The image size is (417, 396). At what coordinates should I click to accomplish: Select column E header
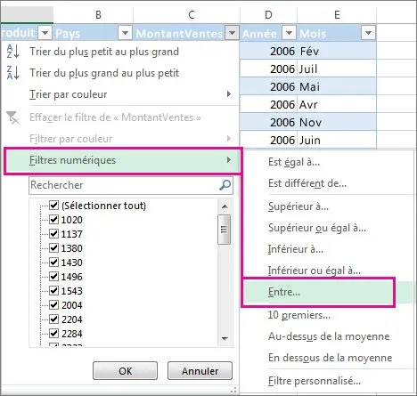(x=337, y=14)
